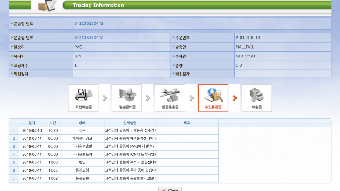Click the 상세설명 column header
Viewport: 340px width, 191px height.
(130, 123)
